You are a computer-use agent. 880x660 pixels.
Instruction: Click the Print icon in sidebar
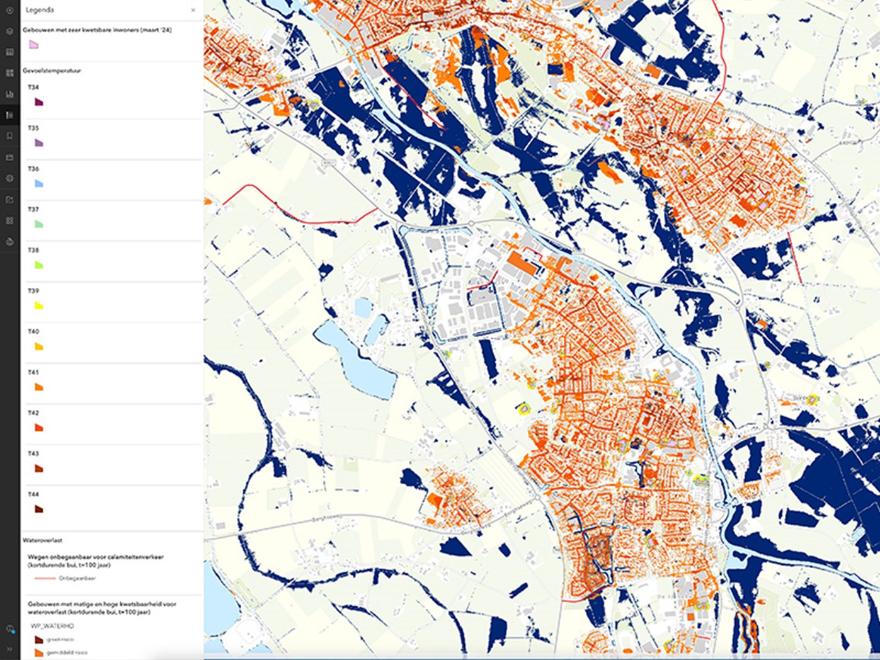tap(9, 242)
